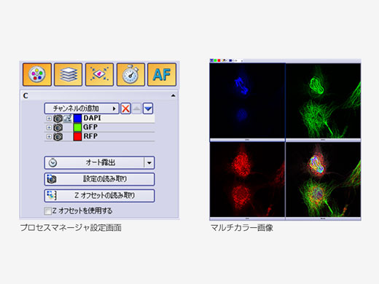Delete channel with red X button
379x284 pixels.
(125, 109)
